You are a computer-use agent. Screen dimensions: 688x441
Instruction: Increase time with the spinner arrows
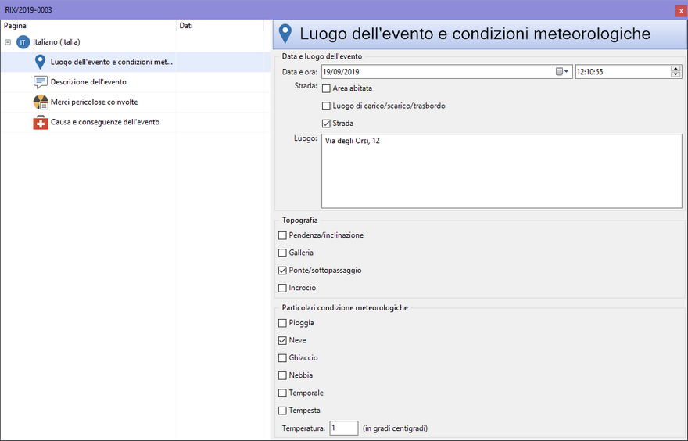click(675, 69)
